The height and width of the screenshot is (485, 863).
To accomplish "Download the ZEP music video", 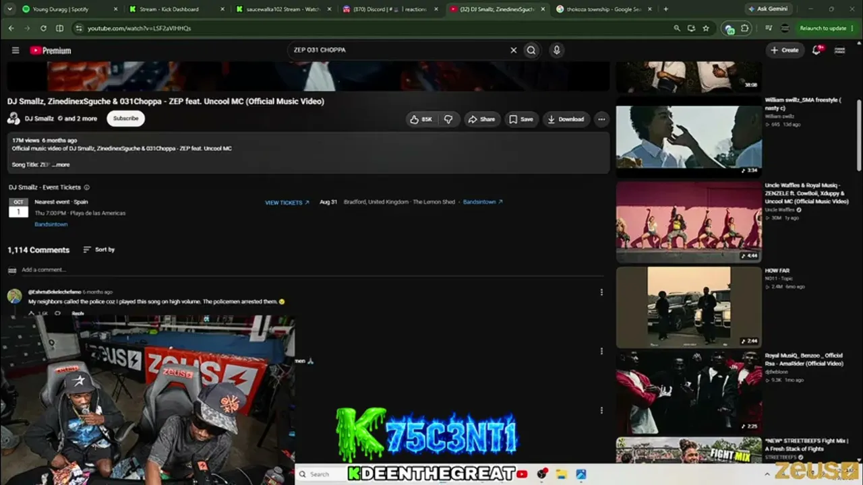I will [x=566, y=119].
